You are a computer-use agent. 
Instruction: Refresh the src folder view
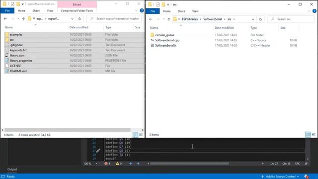point(260,19)
